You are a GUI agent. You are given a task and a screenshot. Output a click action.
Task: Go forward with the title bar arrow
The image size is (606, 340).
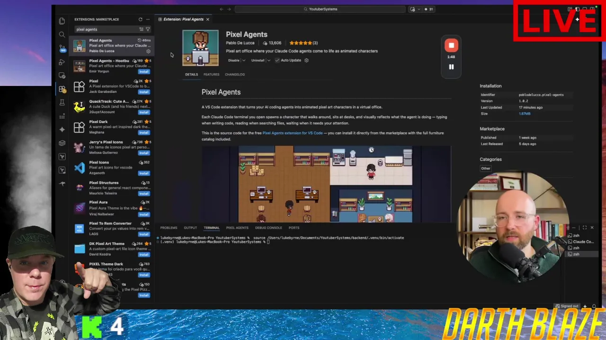pyautogui.click(x=229, y=9)
